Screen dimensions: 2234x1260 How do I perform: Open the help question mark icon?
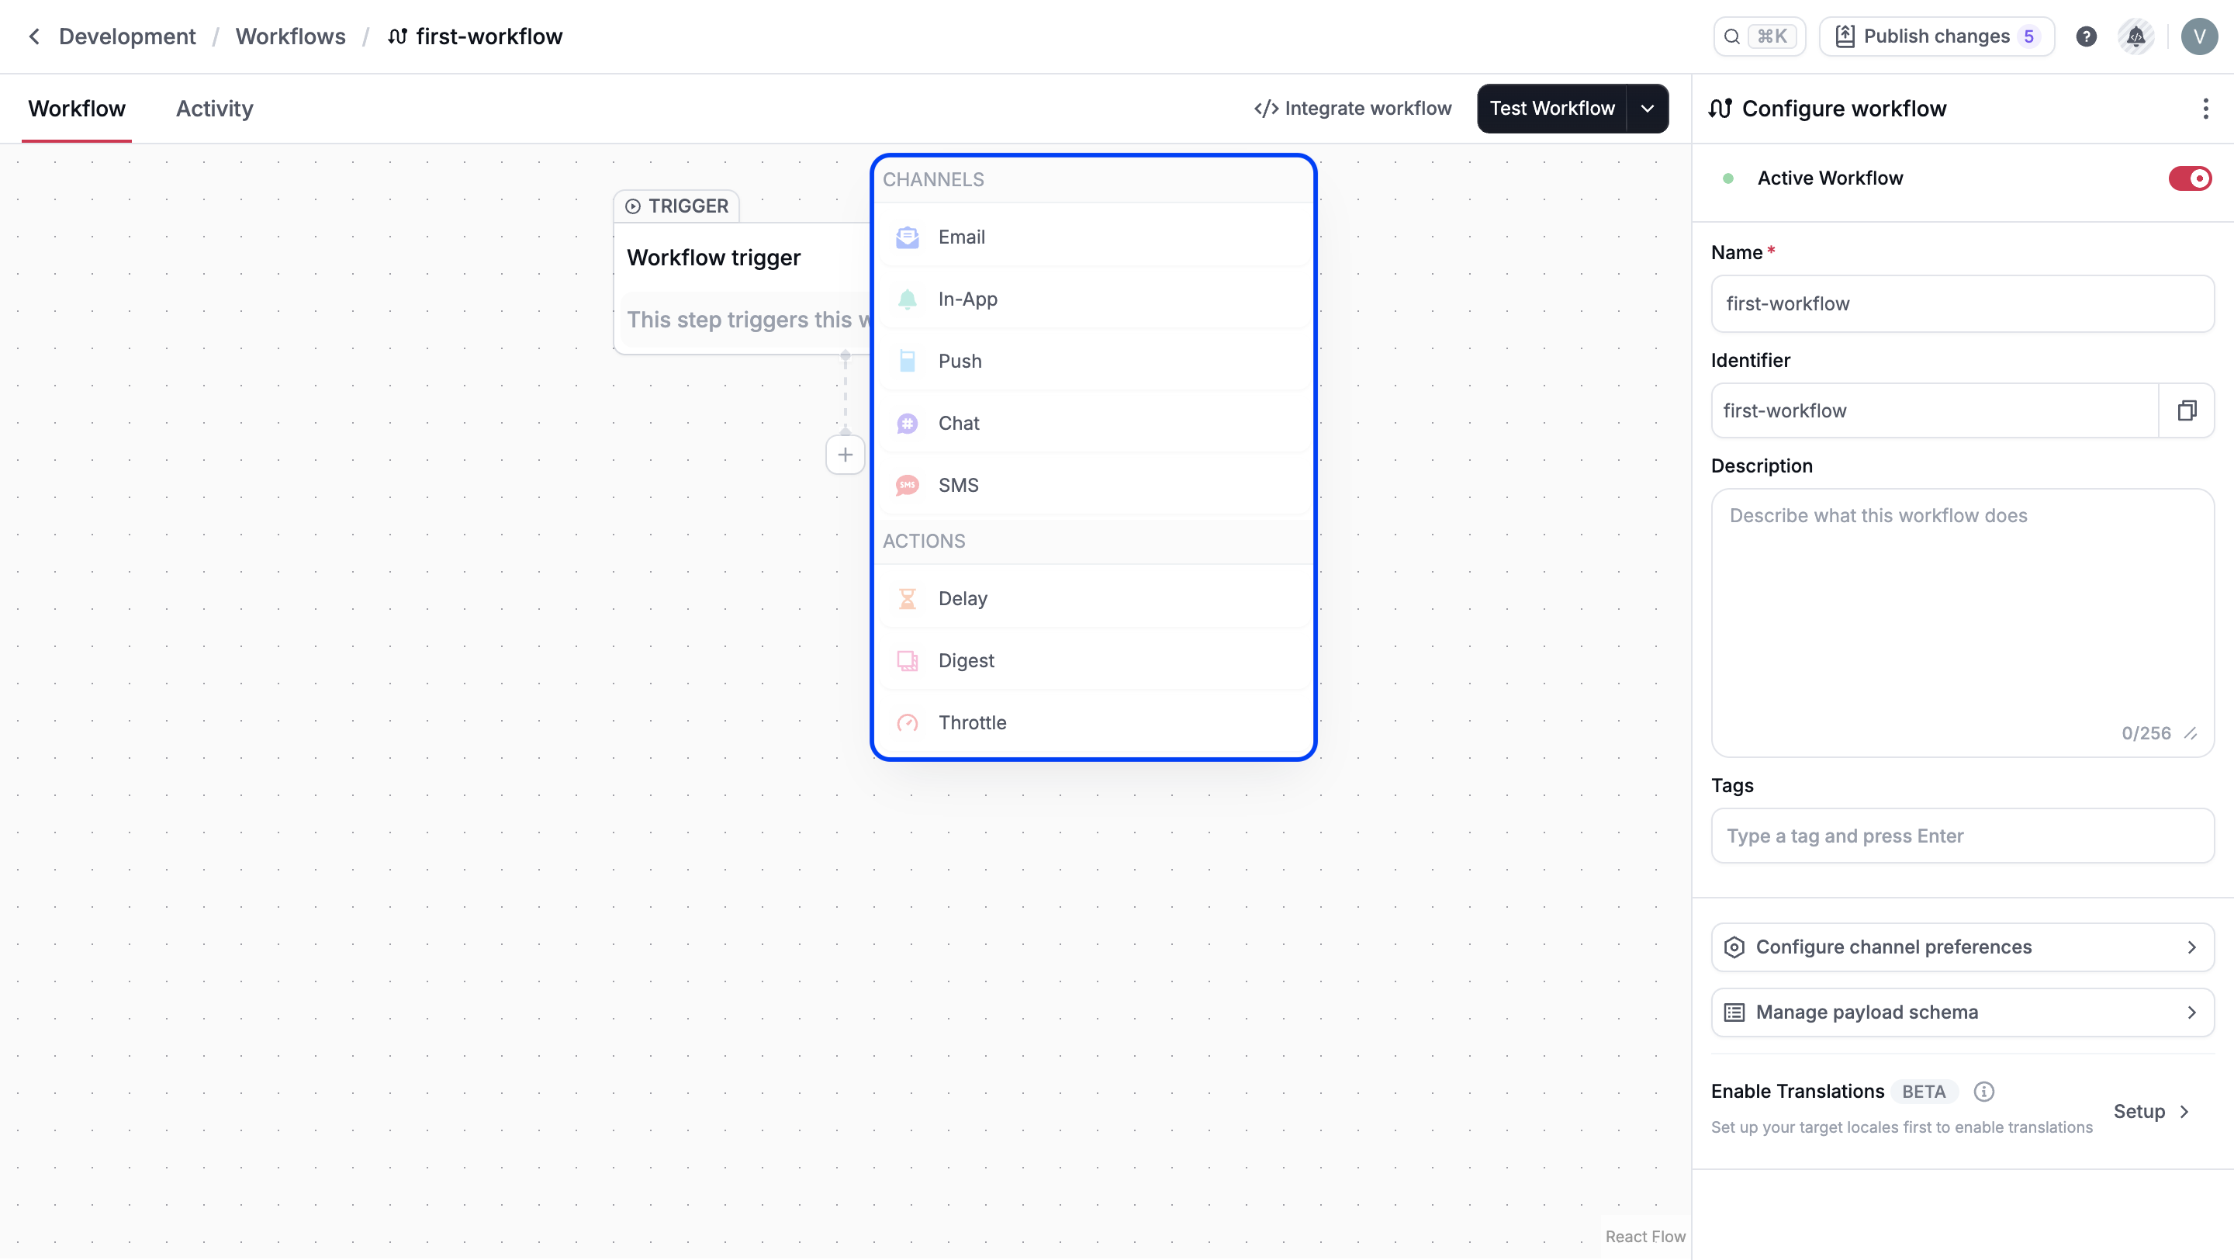point(2086,36)
